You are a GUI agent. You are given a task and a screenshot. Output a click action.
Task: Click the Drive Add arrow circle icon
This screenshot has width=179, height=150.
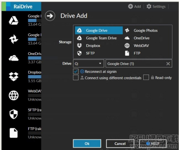pyautogui.click(x=50, y=16)
